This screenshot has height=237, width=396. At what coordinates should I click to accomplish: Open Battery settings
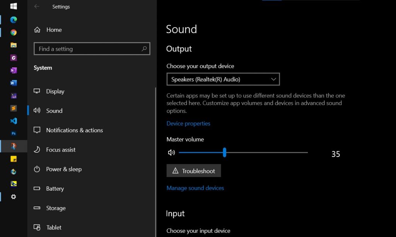55,189
